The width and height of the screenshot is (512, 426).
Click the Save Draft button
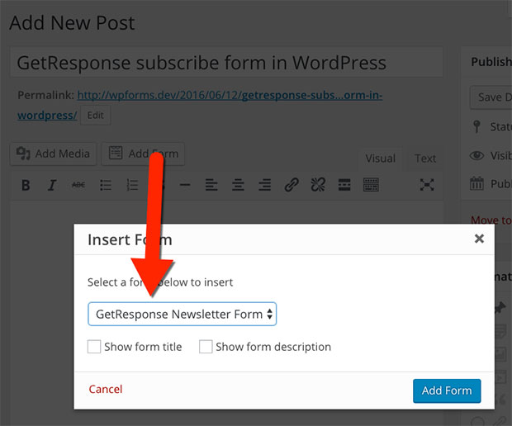click(491, 97)
